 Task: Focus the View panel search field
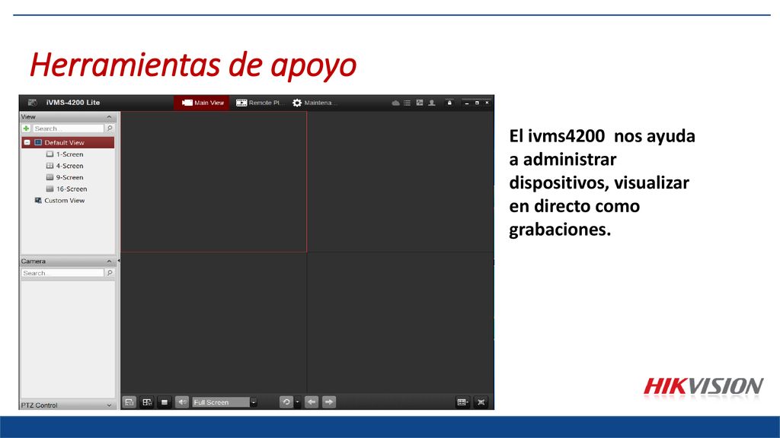click(x=68, y=128)
